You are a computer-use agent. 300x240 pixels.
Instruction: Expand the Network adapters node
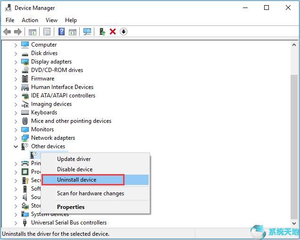[16, 138]
